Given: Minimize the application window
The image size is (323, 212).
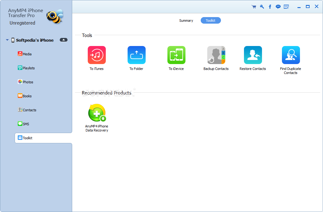Looking at the screenshot, I should pos(299,7).
